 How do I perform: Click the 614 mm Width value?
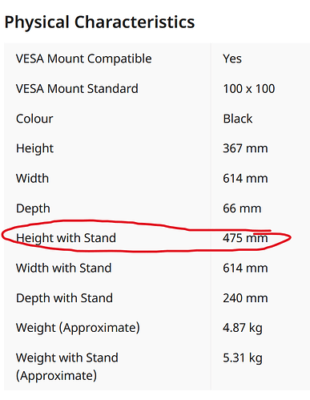(245, 179)
